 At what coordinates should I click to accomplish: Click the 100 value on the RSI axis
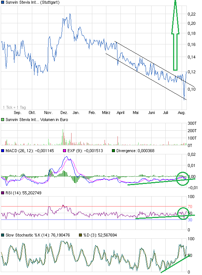point(191,197)
